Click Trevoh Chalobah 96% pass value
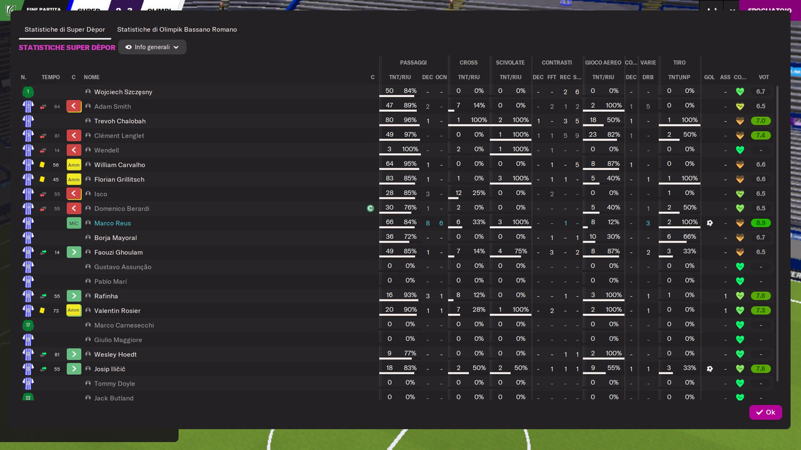801x450 pixels. tap(410, 120)
